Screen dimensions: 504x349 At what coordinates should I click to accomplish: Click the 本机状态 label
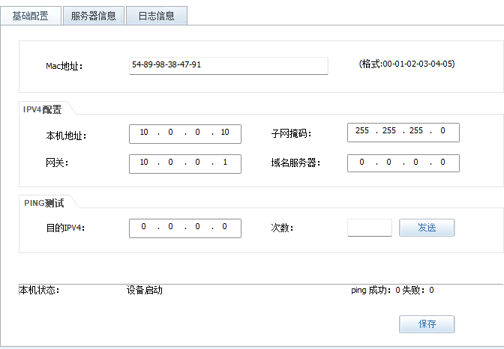[39, 291]
